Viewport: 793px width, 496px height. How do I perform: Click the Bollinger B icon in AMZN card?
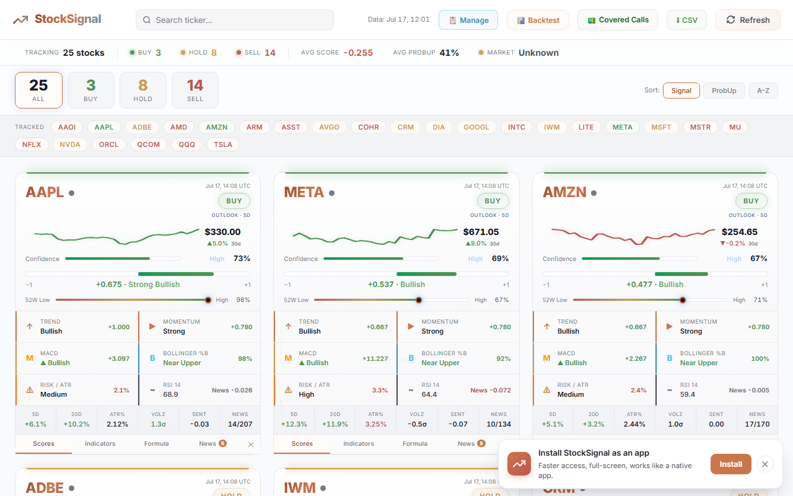point(669,358)
